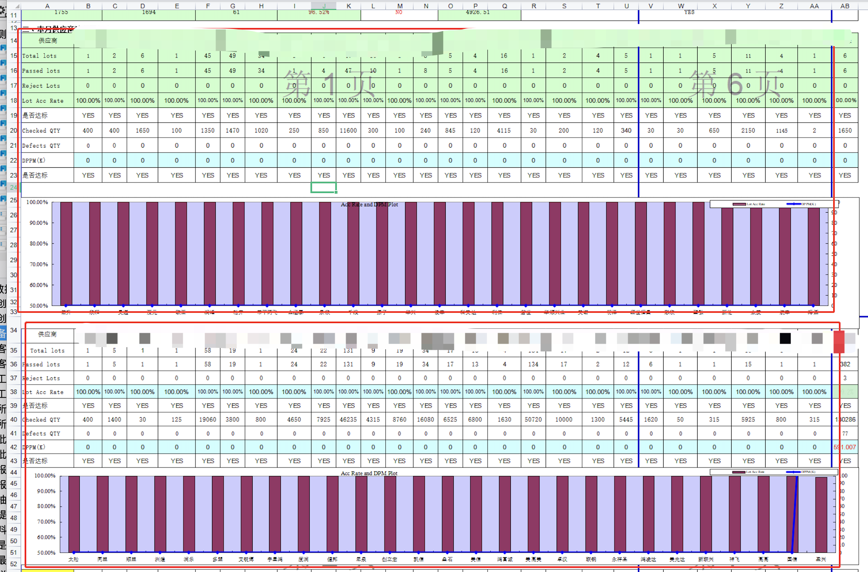Click the '382' total cell in row 36
The width and height of the screenshot is (868, 572).
(845, 364)
